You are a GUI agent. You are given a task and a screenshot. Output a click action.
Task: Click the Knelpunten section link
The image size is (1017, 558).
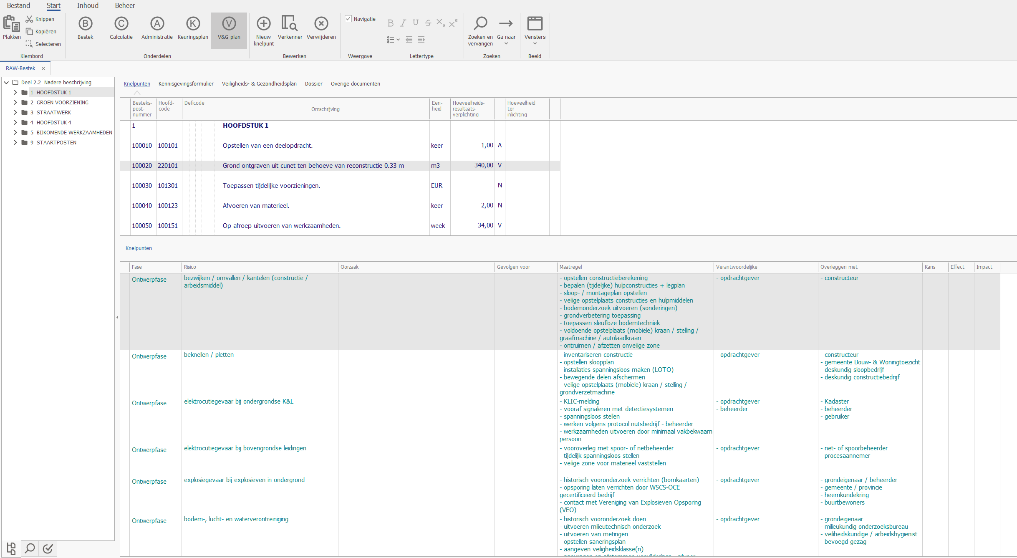139,248
